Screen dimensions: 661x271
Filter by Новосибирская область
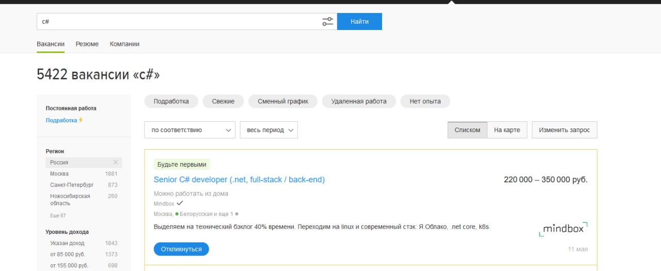tap(70, 200)
